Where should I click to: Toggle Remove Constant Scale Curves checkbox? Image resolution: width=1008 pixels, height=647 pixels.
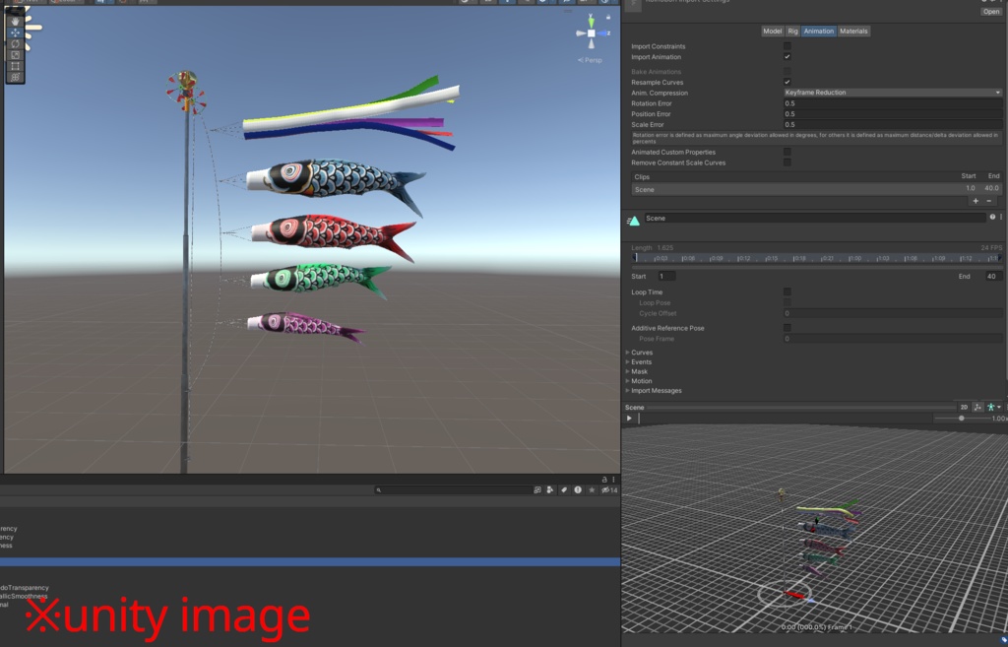[787, 162]
